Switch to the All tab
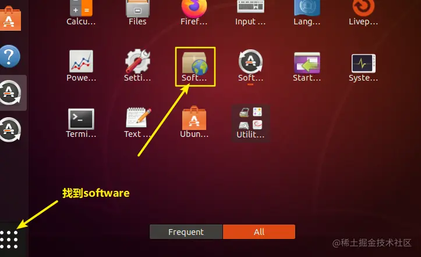Screen dimensions: 421x257 259,232
